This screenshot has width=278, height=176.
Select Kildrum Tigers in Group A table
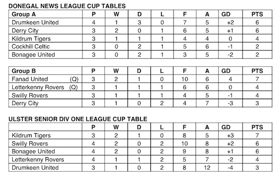click(x=31, y=38)
